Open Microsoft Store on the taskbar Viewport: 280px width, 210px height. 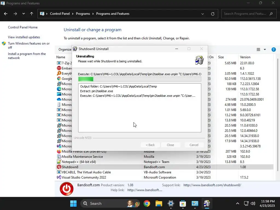click(x=183, y=203)
